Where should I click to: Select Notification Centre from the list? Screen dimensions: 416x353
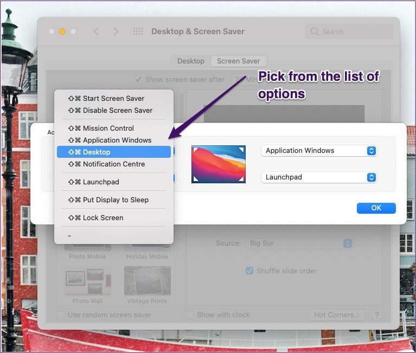(x=114, y=164)
